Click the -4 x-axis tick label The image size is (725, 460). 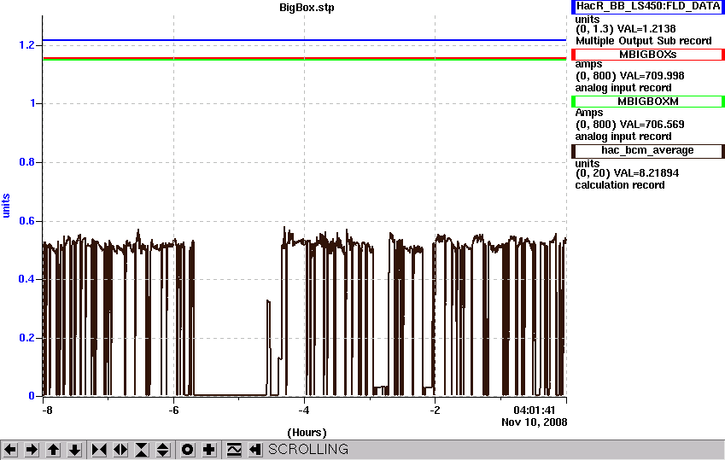coord(303,411)
